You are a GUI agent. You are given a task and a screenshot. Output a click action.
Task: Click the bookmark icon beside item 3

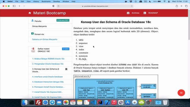66,69
